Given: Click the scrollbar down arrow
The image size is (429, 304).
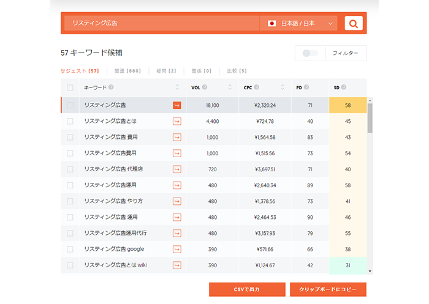Looking at the screenshot, I should point(370,271).
